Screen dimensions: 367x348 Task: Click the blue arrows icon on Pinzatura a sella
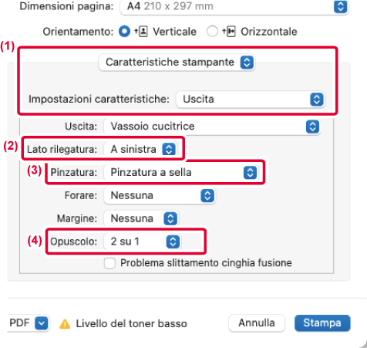coord(250,172)
